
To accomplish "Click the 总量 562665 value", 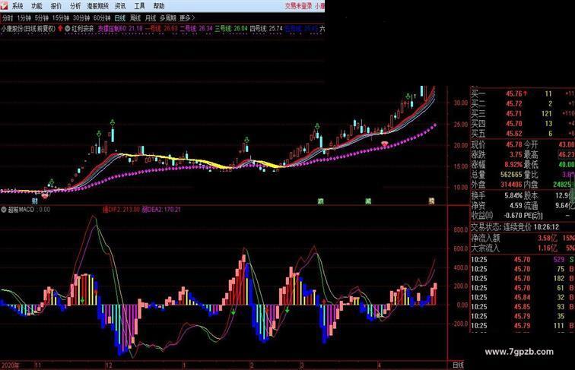I will pyautogui.click(x=511, y=175).
